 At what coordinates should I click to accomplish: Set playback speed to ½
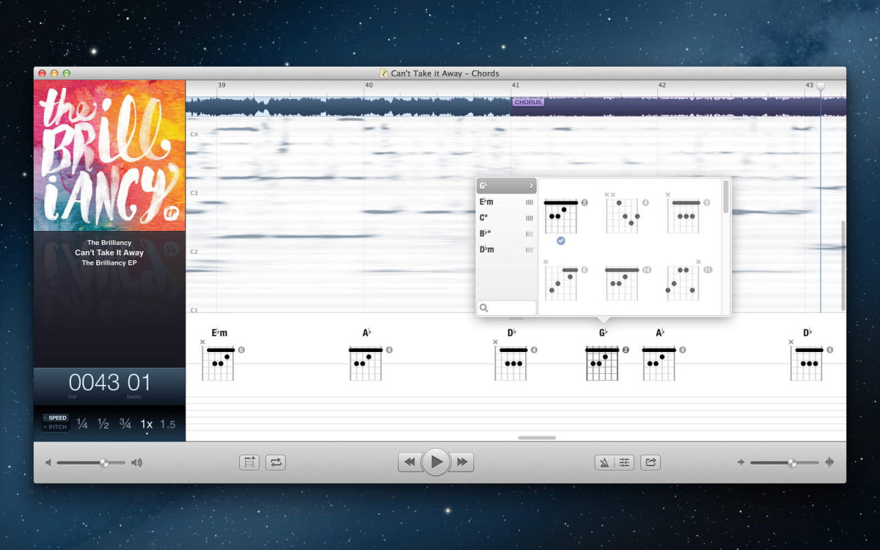(x=103, y=424)
